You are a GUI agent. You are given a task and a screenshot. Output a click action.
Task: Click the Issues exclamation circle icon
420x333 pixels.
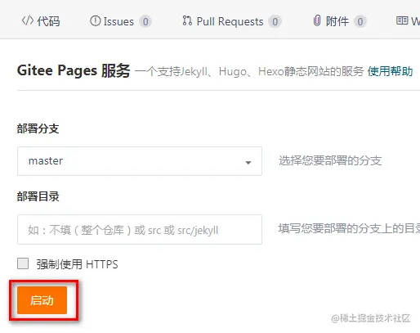[x=95, y=20]
